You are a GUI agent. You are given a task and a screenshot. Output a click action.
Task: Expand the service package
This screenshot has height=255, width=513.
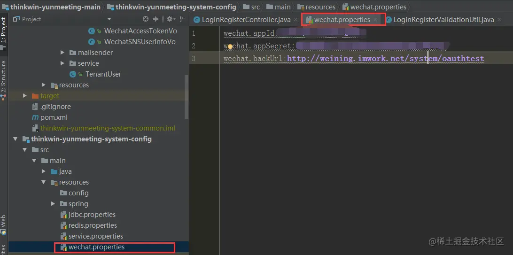pos(62,63)
